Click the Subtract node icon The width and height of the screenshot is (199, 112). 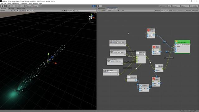point(141,86)
